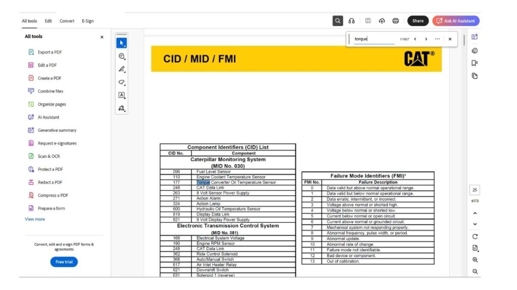This screenshot has height=290, width=517.
Task: Go to next search result
Action: (x=426, y=39)
